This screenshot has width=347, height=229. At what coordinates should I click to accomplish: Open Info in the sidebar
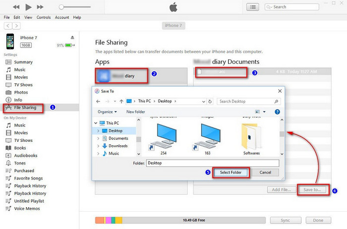(x=18, y=100)
